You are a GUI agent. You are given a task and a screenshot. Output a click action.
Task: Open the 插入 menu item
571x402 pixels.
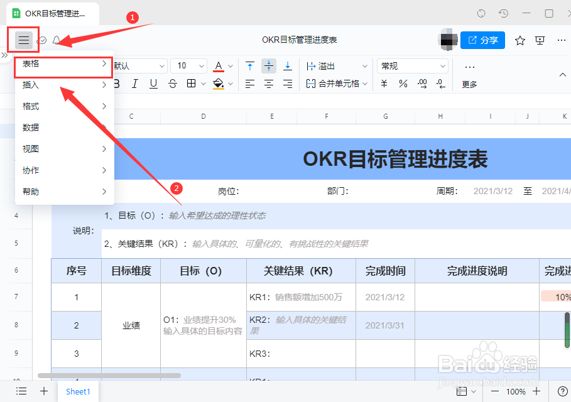(x=64, y=85)
